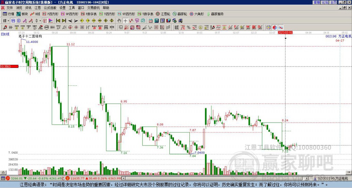
Task: Open the 帮助 menu
Action: (106, 8)
